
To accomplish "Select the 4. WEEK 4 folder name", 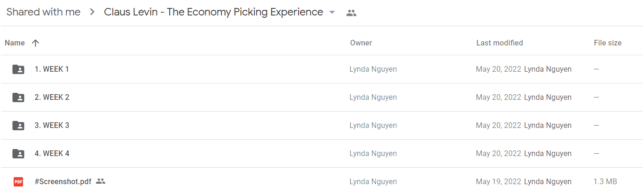I will [x=52, y=153].
